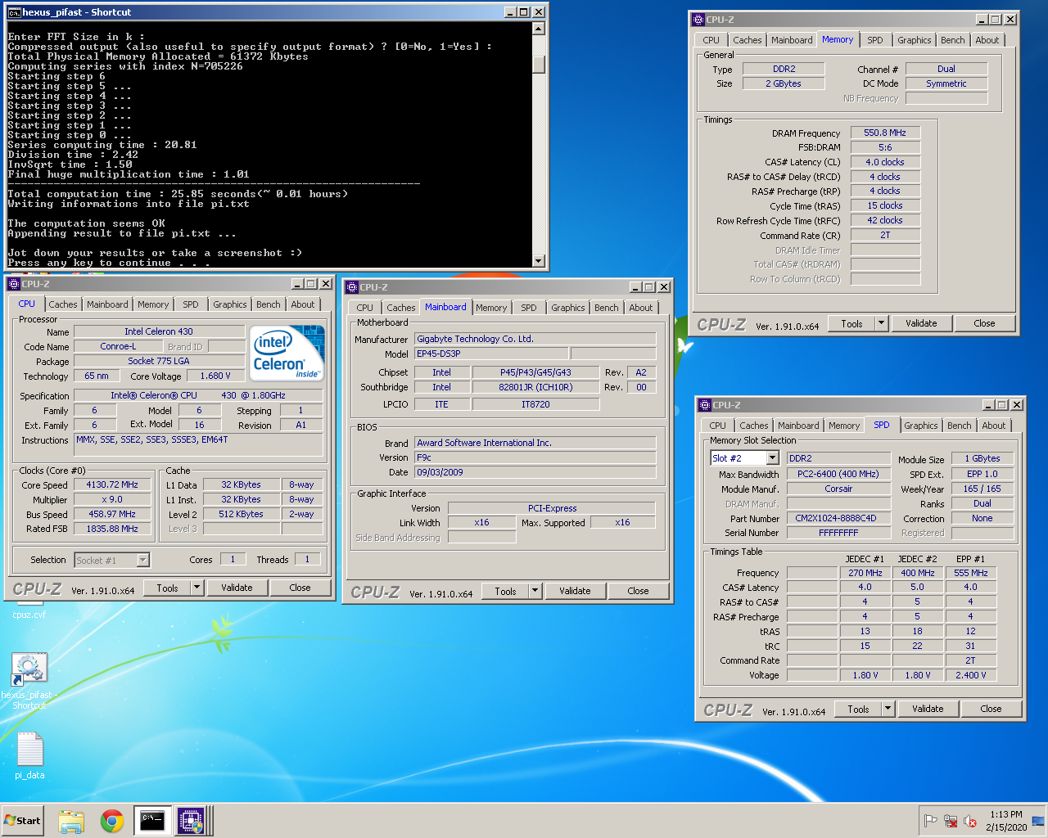Click Level 2 cache 512 KBytes value
This screenshot has height=838, width=1048.
click(241, 514)
